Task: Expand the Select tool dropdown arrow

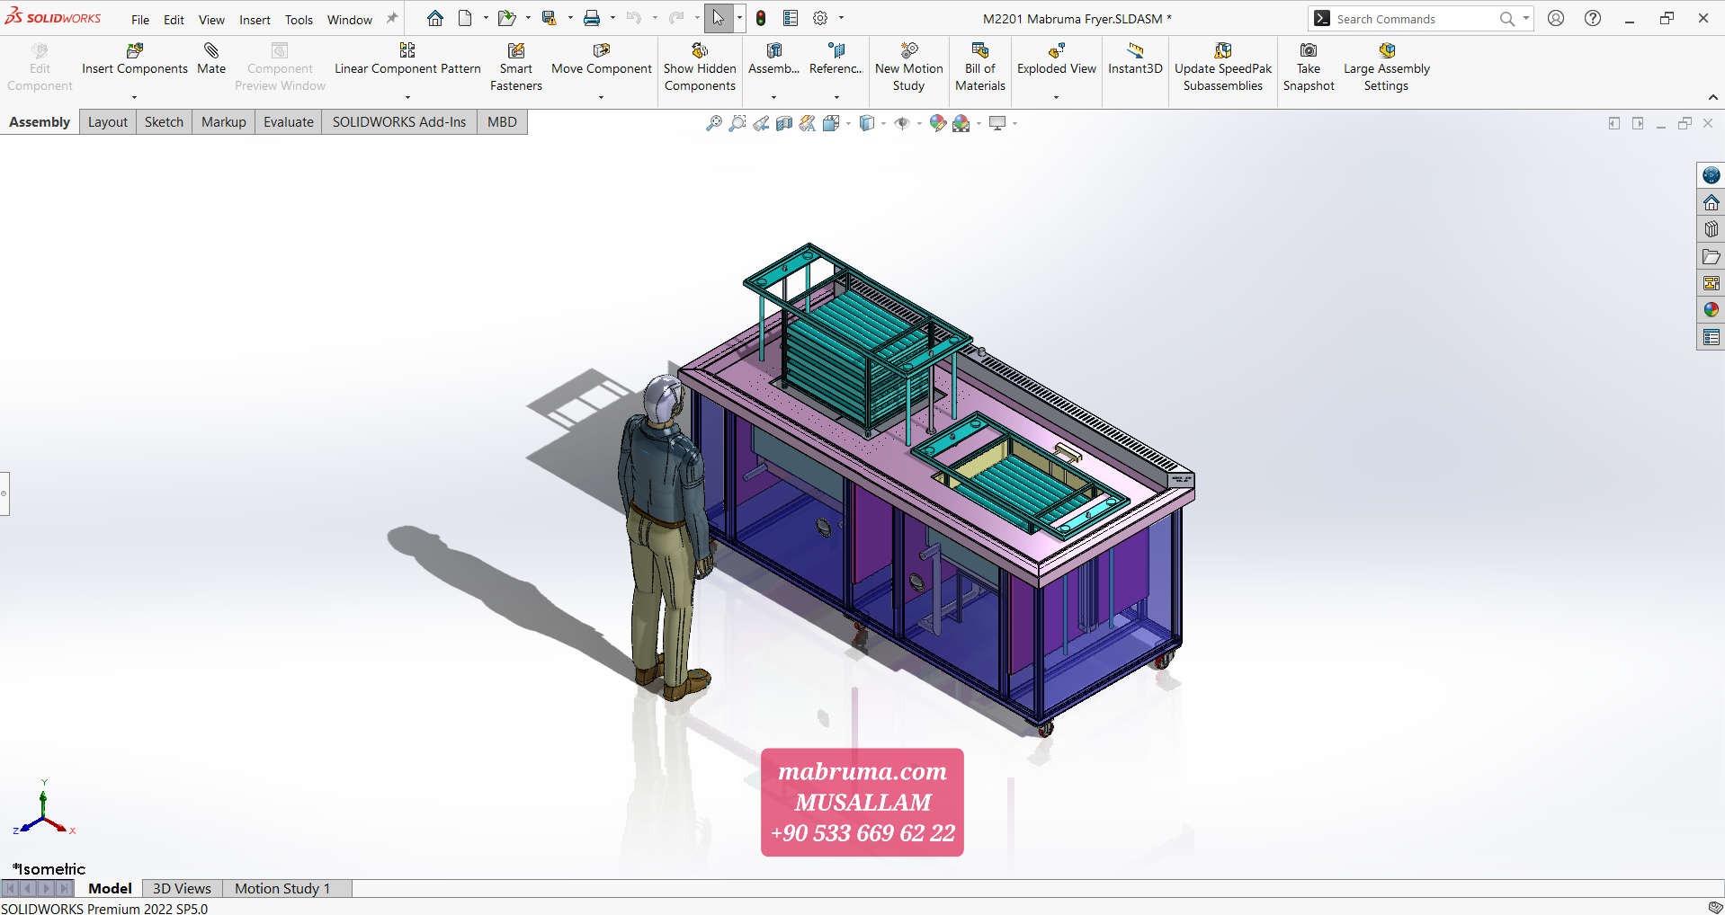Action: point(739,18)
